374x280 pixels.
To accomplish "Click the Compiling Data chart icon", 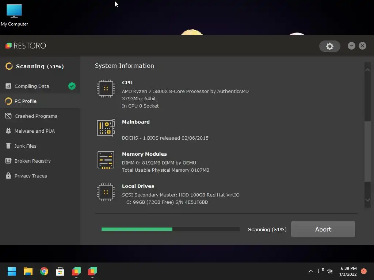I will (8, 86).
